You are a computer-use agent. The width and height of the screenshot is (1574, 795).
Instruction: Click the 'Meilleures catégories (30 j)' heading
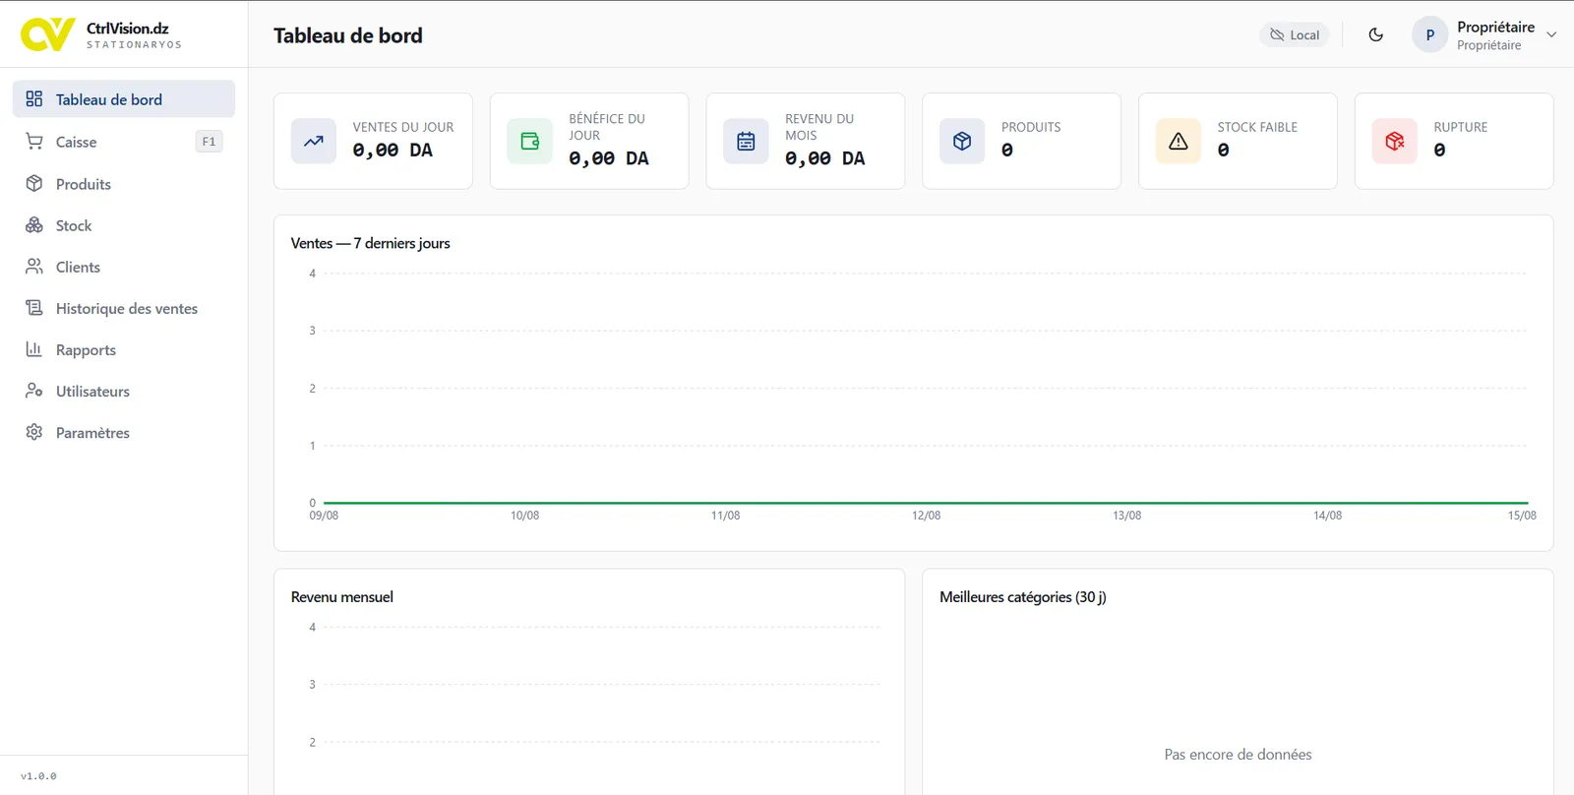pos(1023,597)
